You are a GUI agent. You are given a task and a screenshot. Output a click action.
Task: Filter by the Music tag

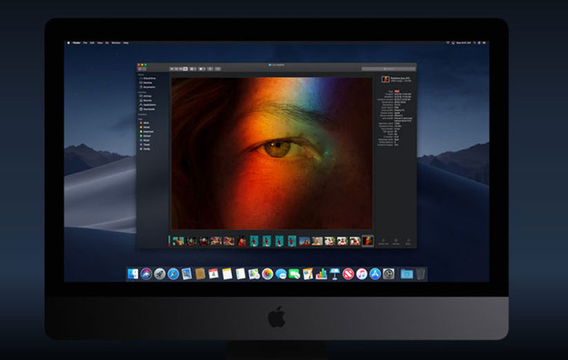coord(145,140)
